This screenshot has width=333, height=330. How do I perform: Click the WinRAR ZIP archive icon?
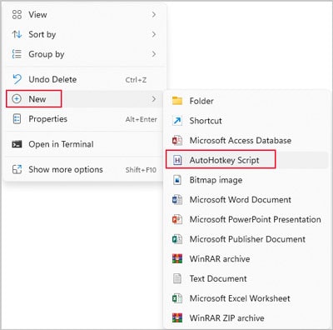point(177,318)
